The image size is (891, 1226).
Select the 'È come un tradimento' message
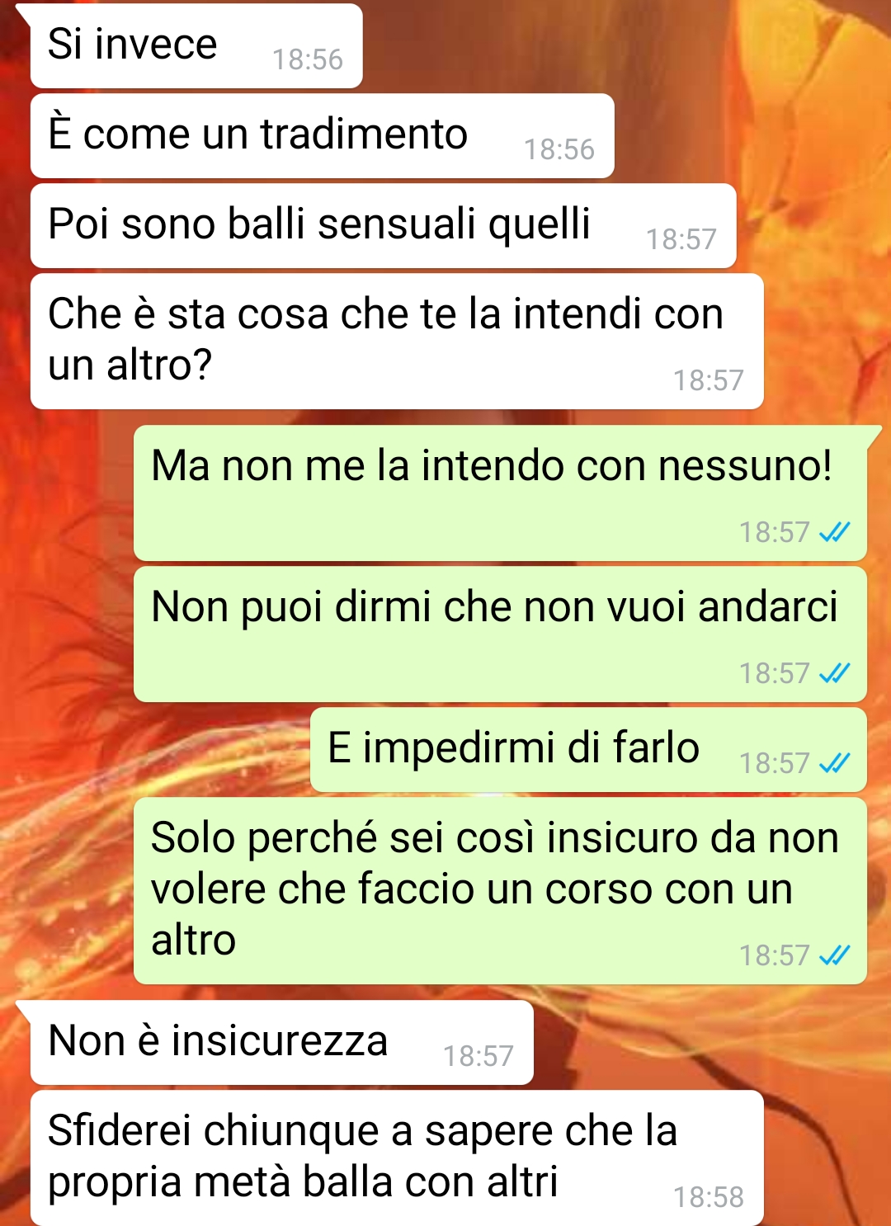point(323,136)
